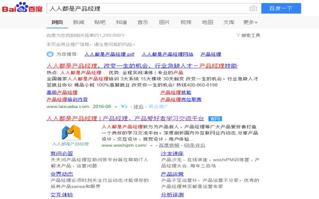The width and height of the screenshot is (319, 199).
Task: Select the 网页 tab
Action: 57,22
